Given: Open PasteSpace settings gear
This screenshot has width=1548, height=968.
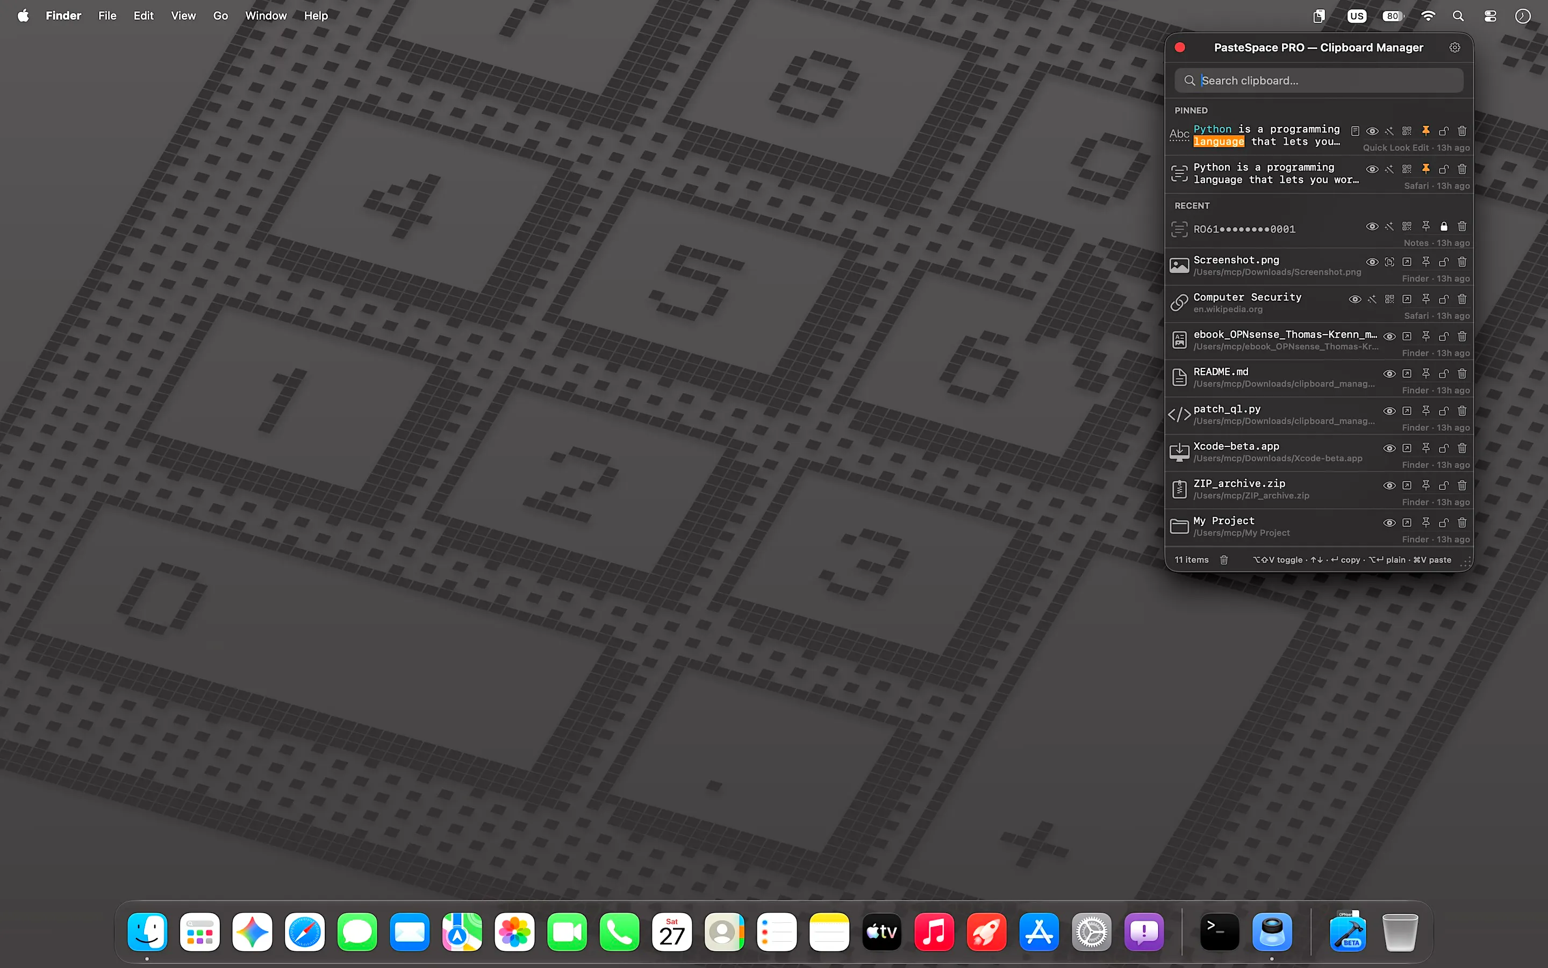Looking at the screenshot, I should [1454, 47].
